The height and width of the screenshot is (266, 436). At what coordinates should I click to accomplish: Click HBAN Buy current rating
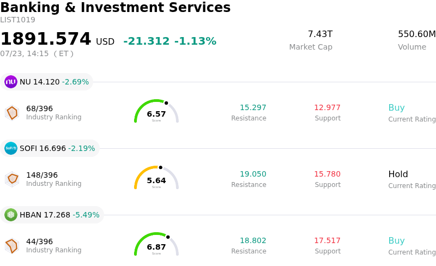397,241
